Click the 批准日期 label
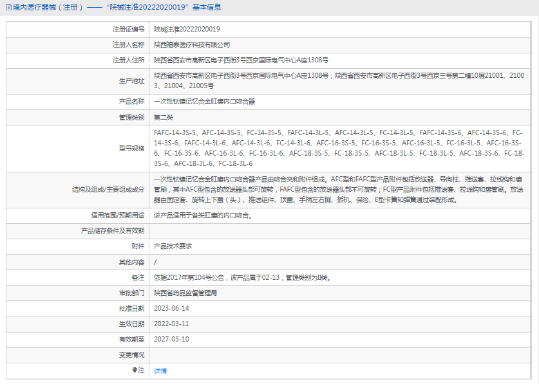 click(x=131, y=309)
